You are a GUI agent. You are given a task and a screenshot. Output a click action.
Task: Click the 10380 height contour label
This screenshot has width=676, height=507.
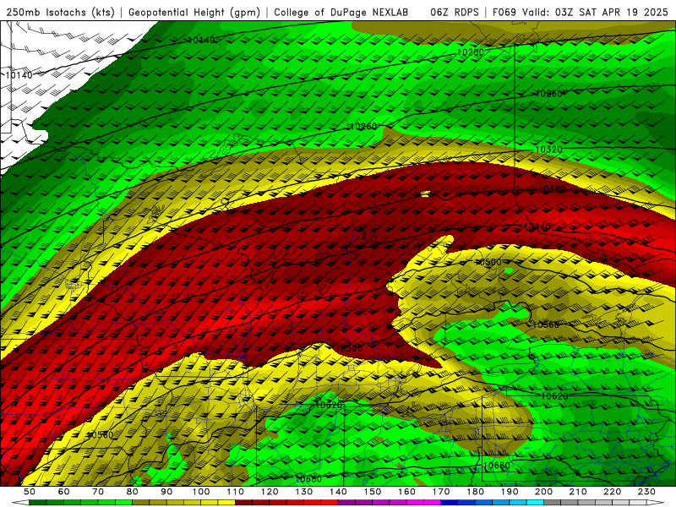click(552, 189)
